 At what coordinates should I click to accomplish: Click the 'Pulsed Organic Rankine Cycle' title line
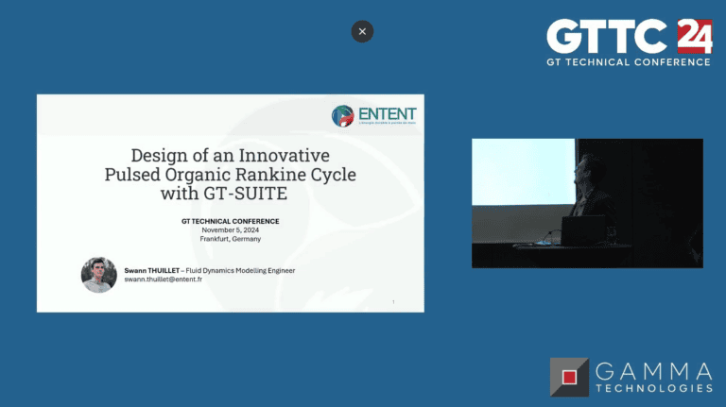pyautogui.click(x=230, y=175)
